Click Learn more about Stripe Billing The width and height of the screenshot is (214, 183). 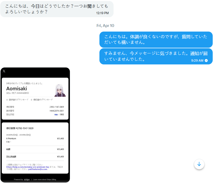pos(44,179)
